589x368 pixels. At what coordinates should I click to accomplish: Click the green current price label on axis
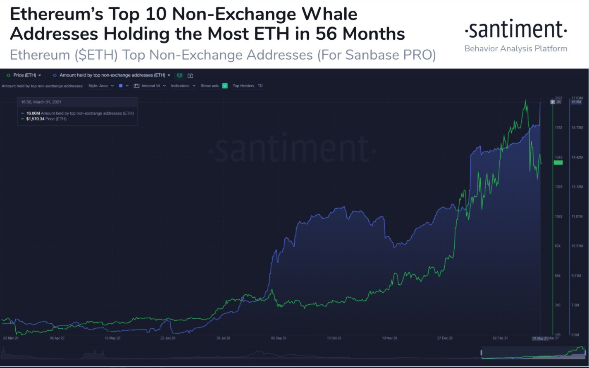pos(558,162)
